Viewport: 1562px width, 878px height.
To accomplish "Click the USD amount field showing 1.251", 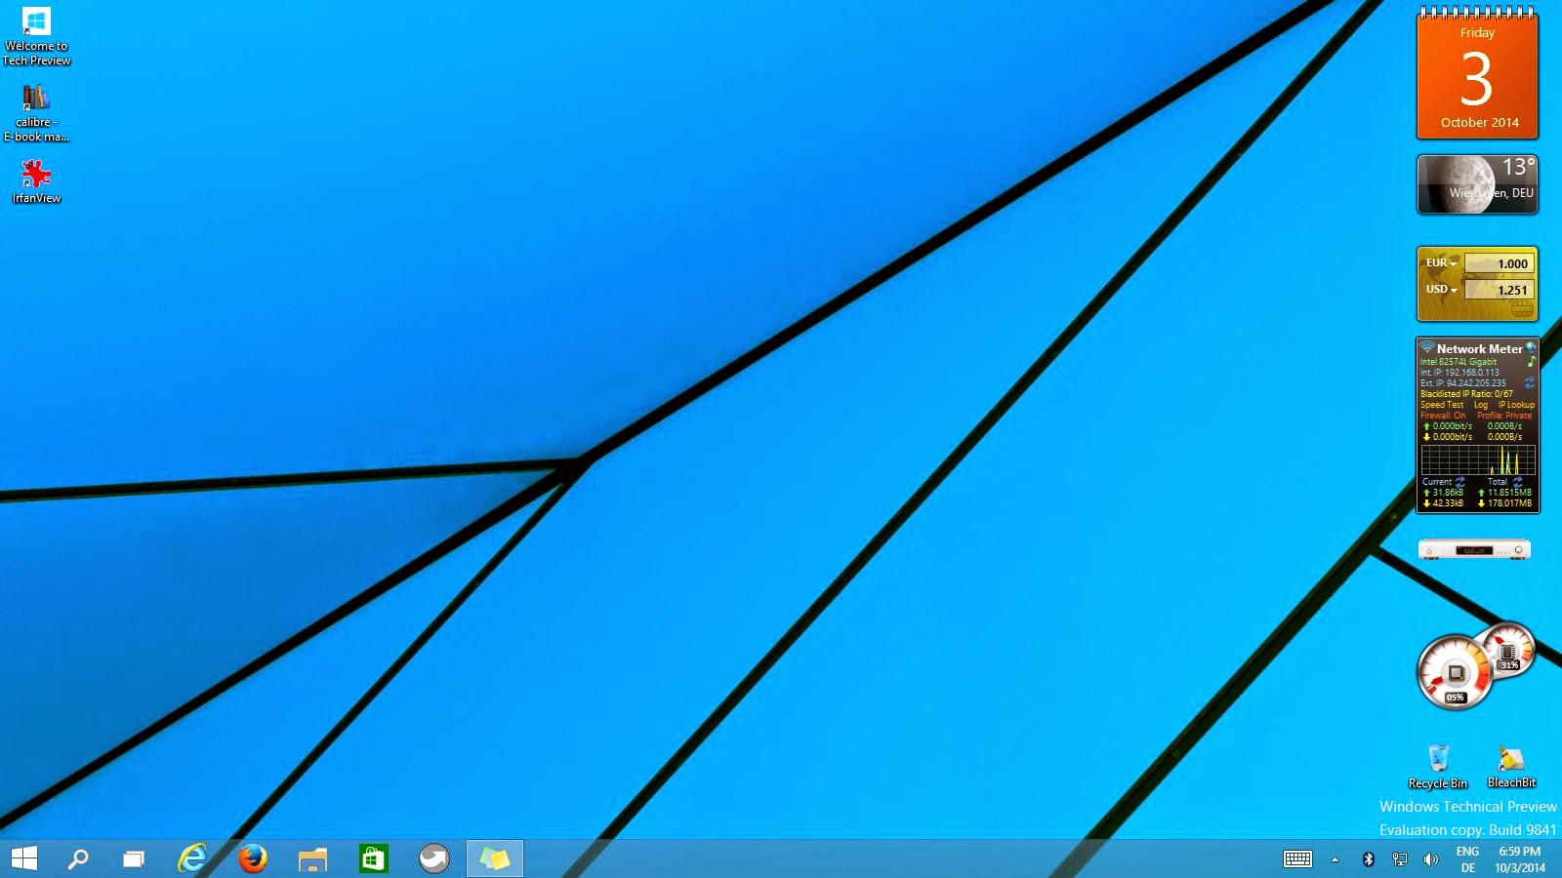I will coord(1501,290).
